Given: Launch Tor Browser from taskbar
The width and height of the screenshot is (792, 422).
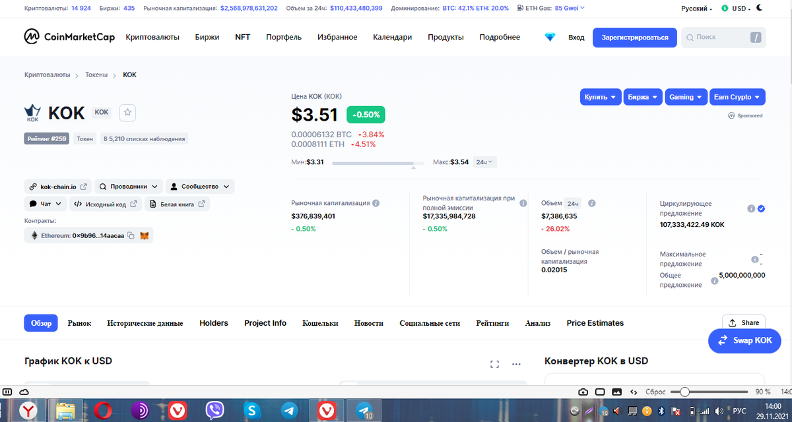Looking at the screenshot, I should [139, 411].
